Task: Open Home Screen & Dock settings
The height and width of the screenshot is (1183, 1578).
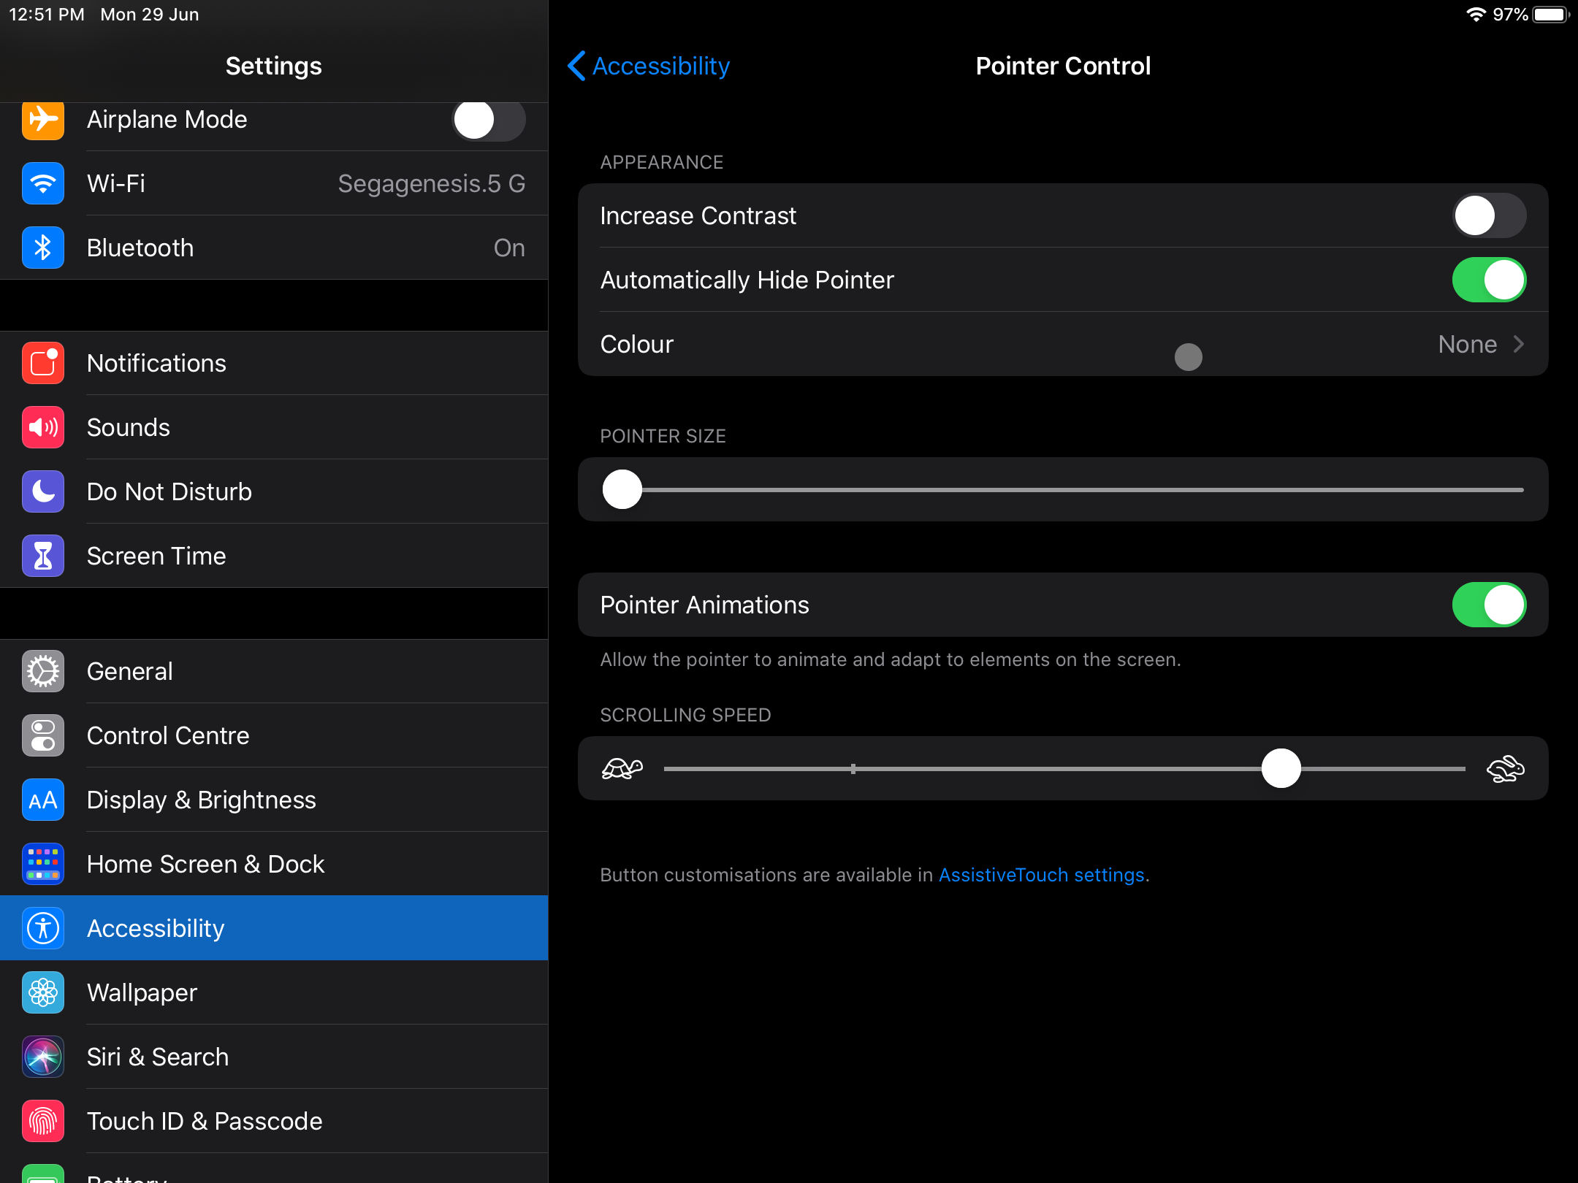Action: click(274, 864)
